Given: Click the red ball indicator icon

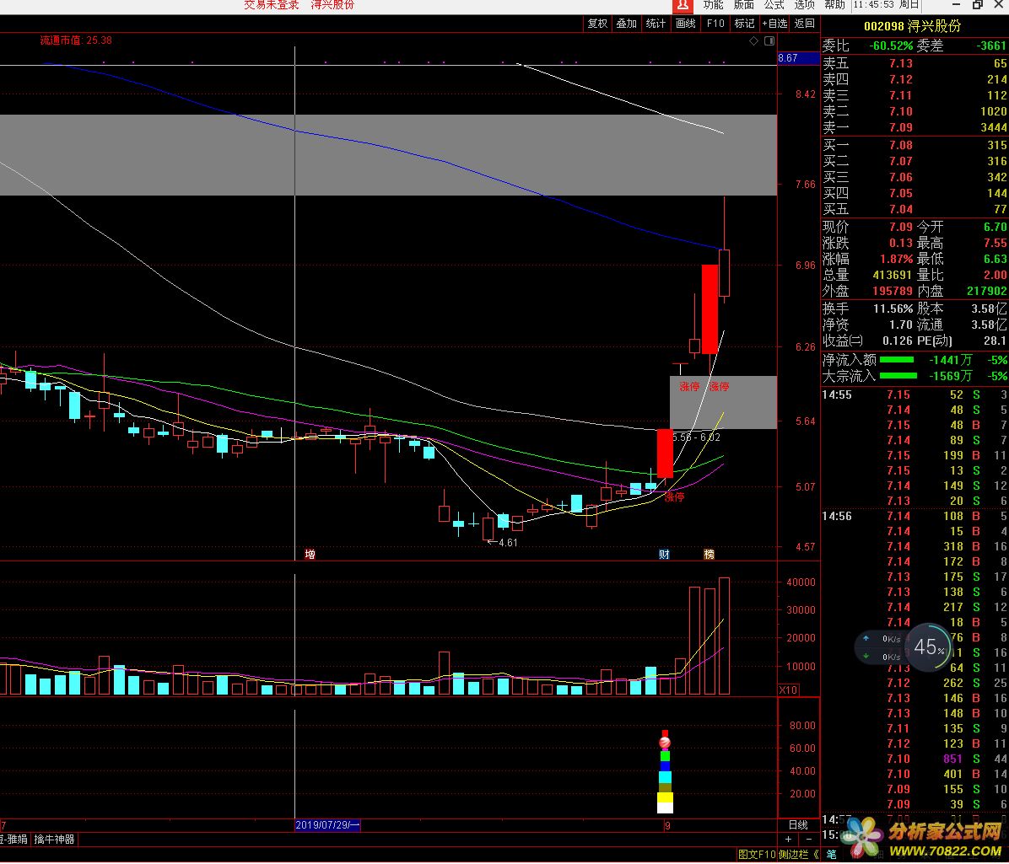Looking at the screenshot, I should pyautogui.click(x=665, y=743).
